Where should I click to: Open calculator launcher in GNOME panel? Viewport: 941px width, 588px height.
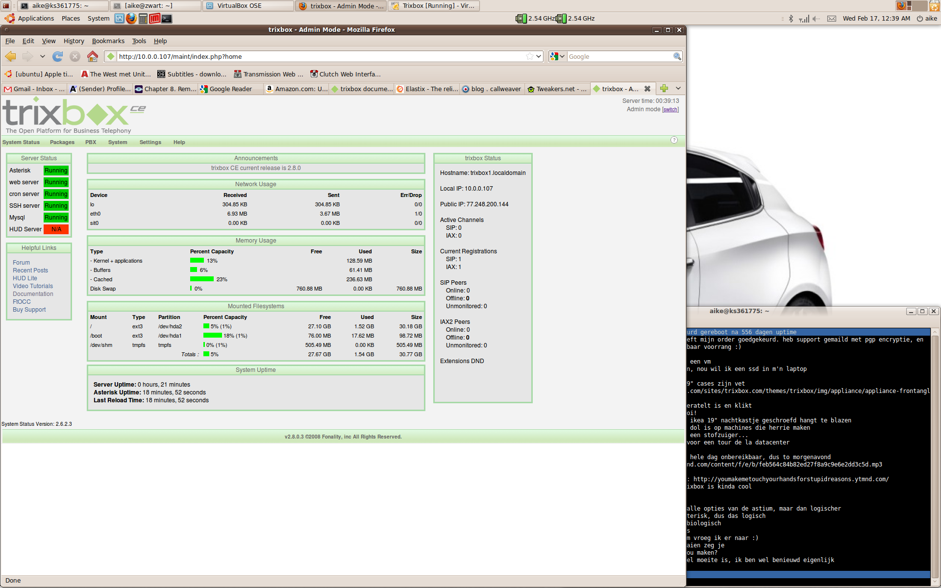[143, 19]
